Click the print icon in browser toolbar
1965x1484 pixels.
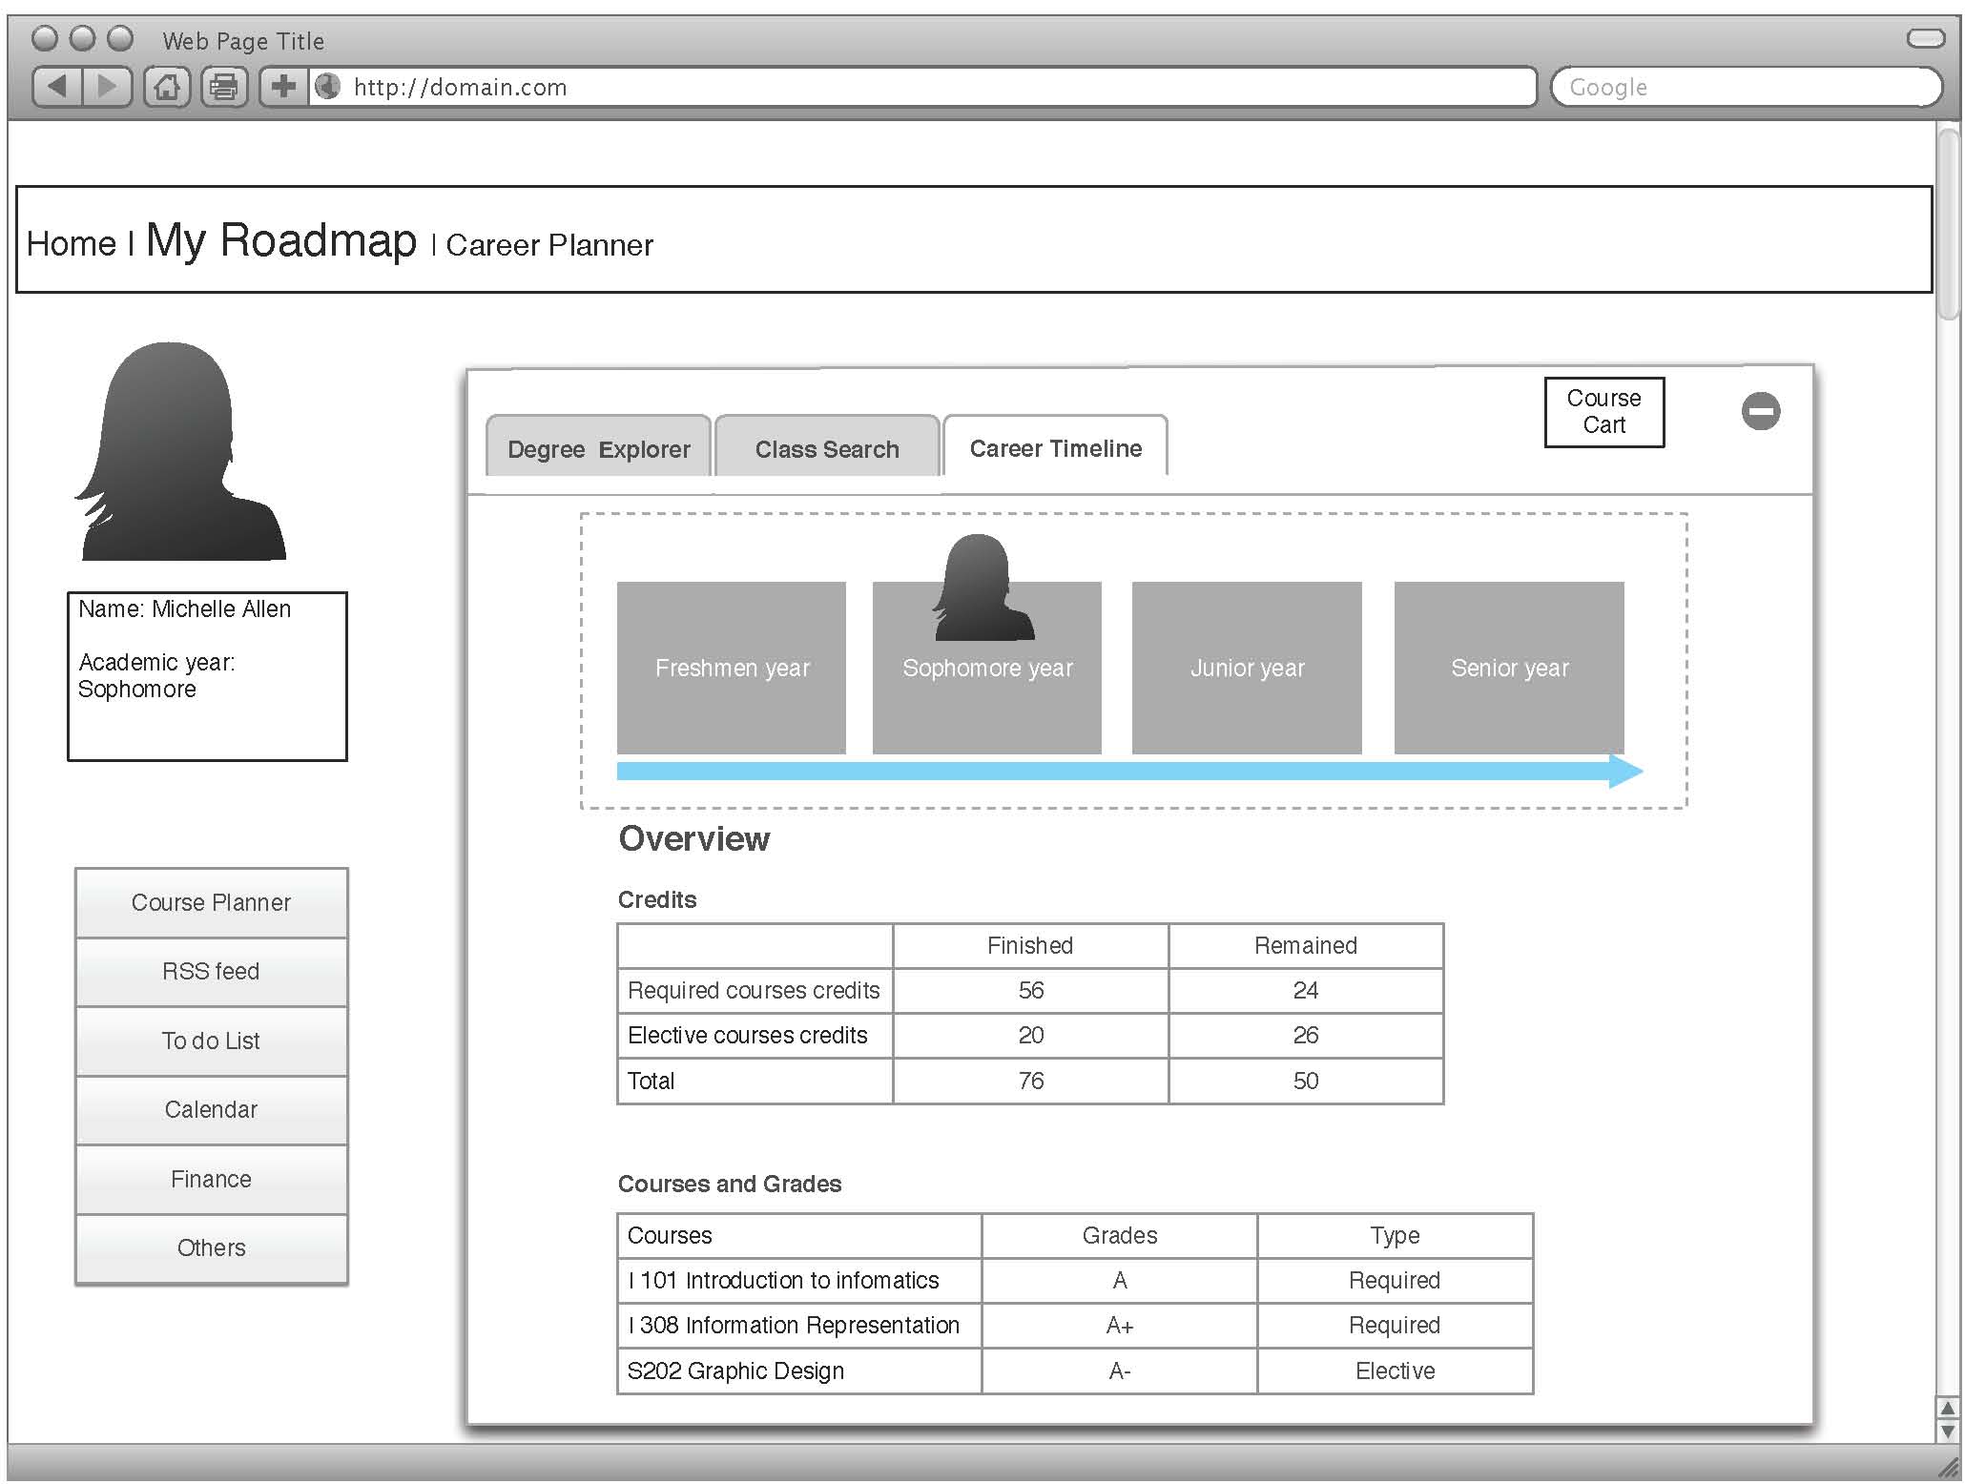[224, 87]
